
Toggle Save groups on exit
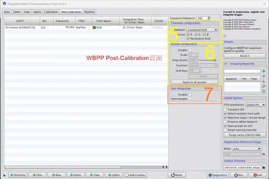[x=225, y=126]
